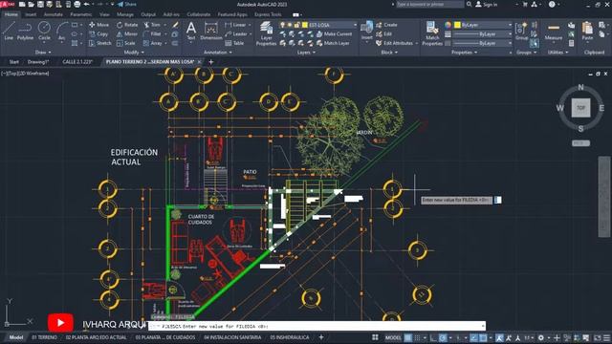612x344 pixels.
Task: Activate the Move command
Action: pyautogui.click(x=99, y=25)
